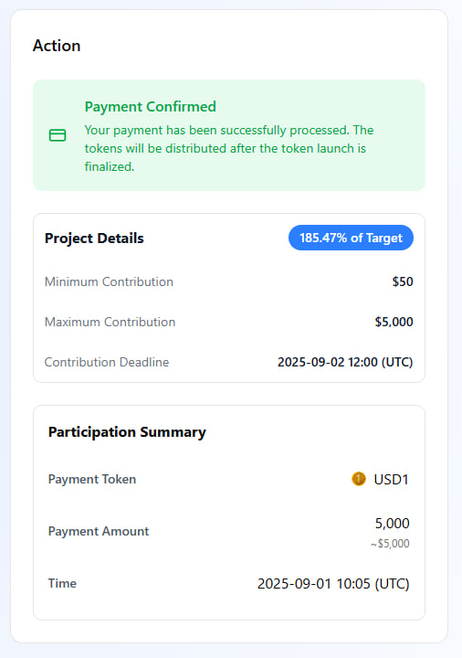The image size is (462, 658).
Task: Click the Payment Amount label
Action: [x=99, y=531]
